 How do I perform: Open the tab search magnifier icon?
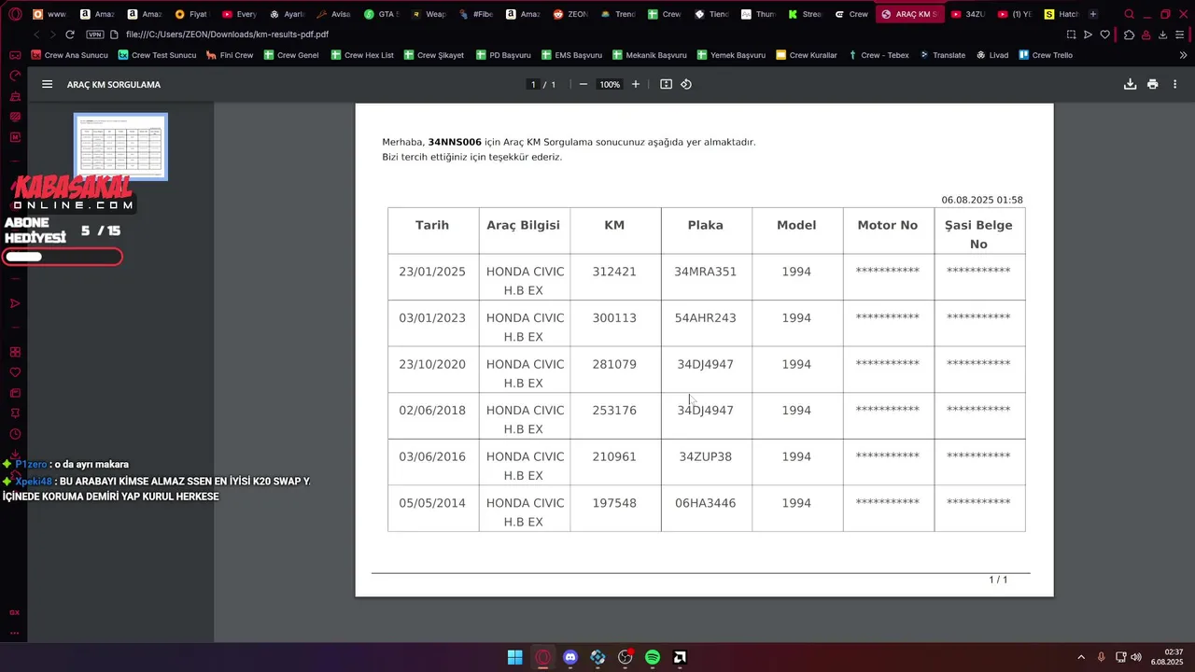tap(1129, 14)
